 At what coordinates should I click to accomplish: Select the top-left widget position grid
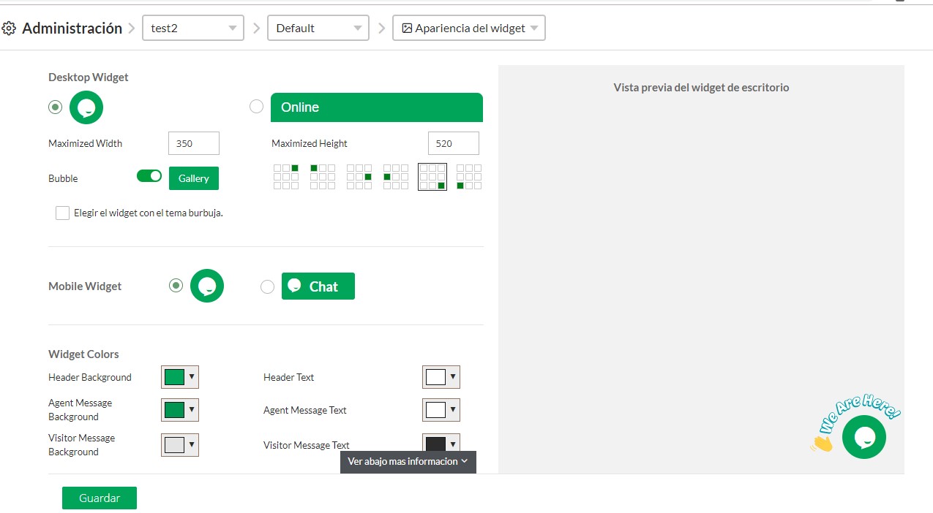[x=322, y=177]
